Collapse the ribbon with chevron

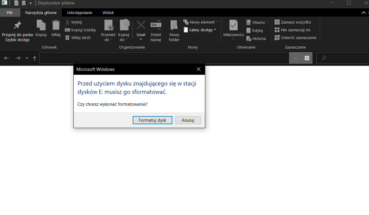click(x=364, y=13)
